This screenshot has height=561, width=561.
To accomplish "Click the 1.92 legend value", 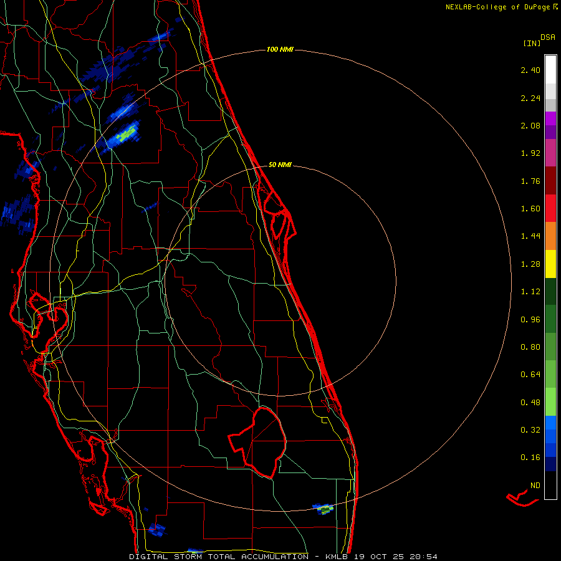I will (530, 153).
